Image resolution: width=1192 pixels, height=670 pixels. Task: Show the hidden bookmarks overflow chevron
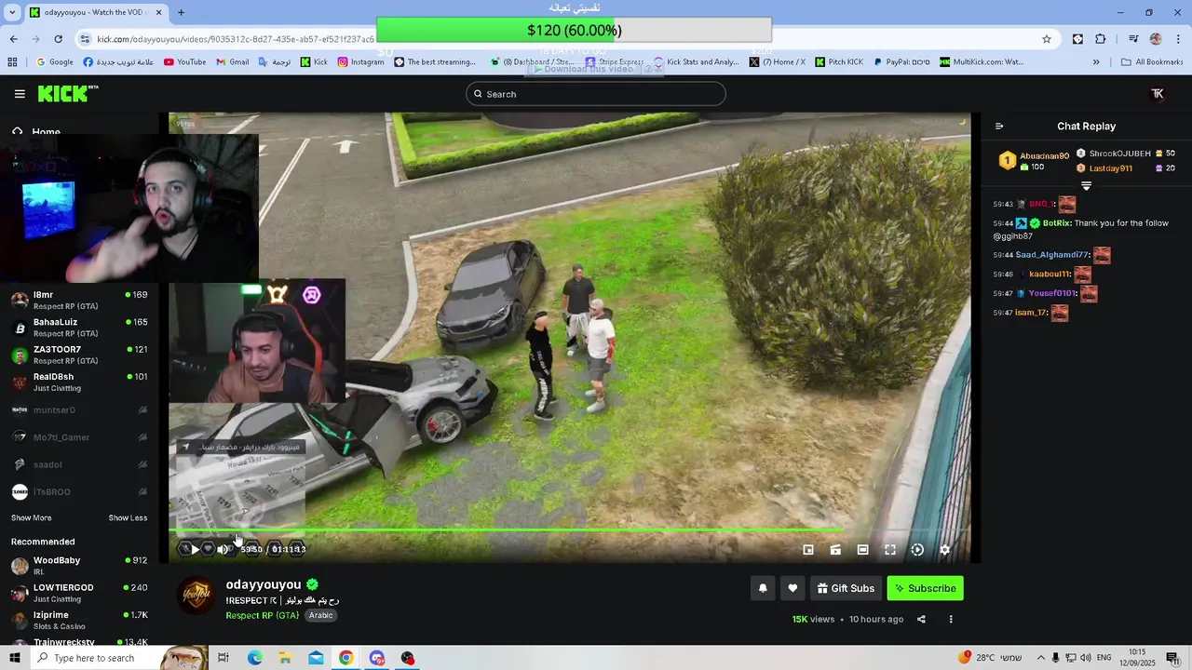1096,62
